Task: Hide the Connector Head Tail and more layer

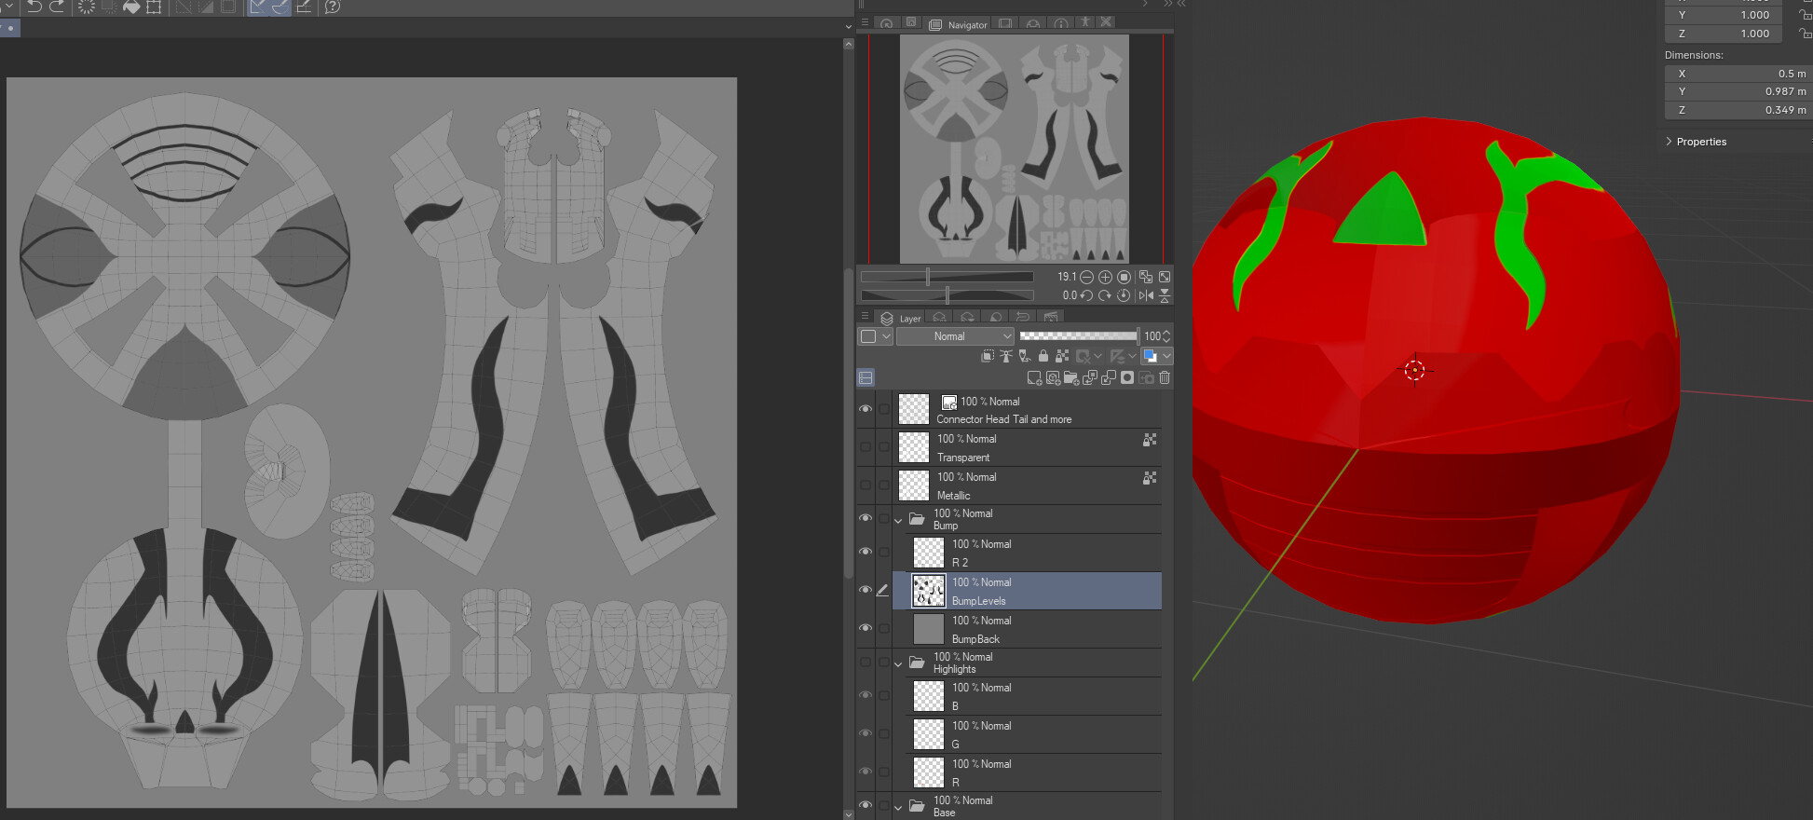Action: click(x=866, y=409)
